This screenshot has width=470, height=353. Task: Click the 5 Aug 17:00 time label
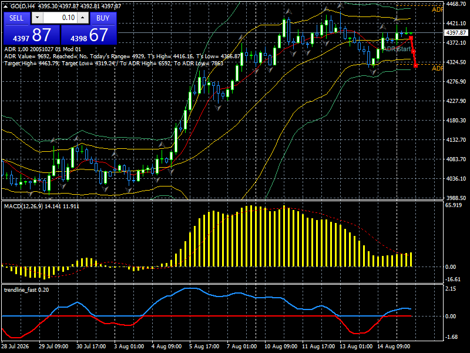[204, 346]
